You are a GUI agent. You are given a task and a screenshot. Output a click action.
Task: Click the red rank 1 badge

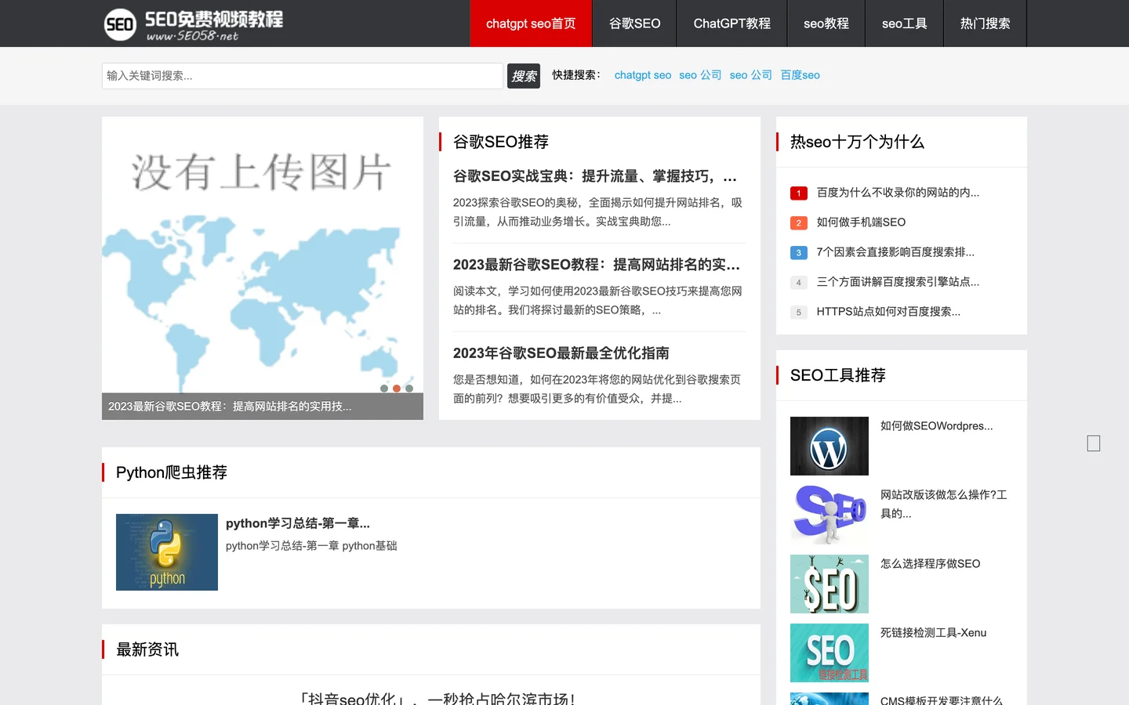pos(799,193)
